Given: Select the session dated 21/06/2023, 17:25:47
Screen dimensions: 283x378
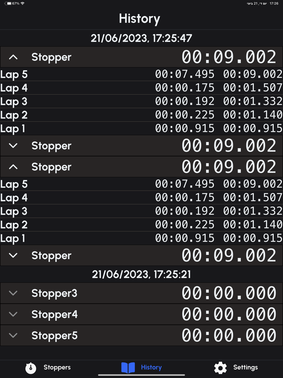Looking at the screenshot, I should 141,38.
